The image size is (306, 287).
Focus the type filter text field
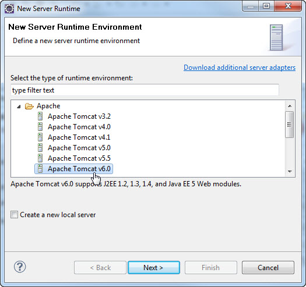(145, 90)
